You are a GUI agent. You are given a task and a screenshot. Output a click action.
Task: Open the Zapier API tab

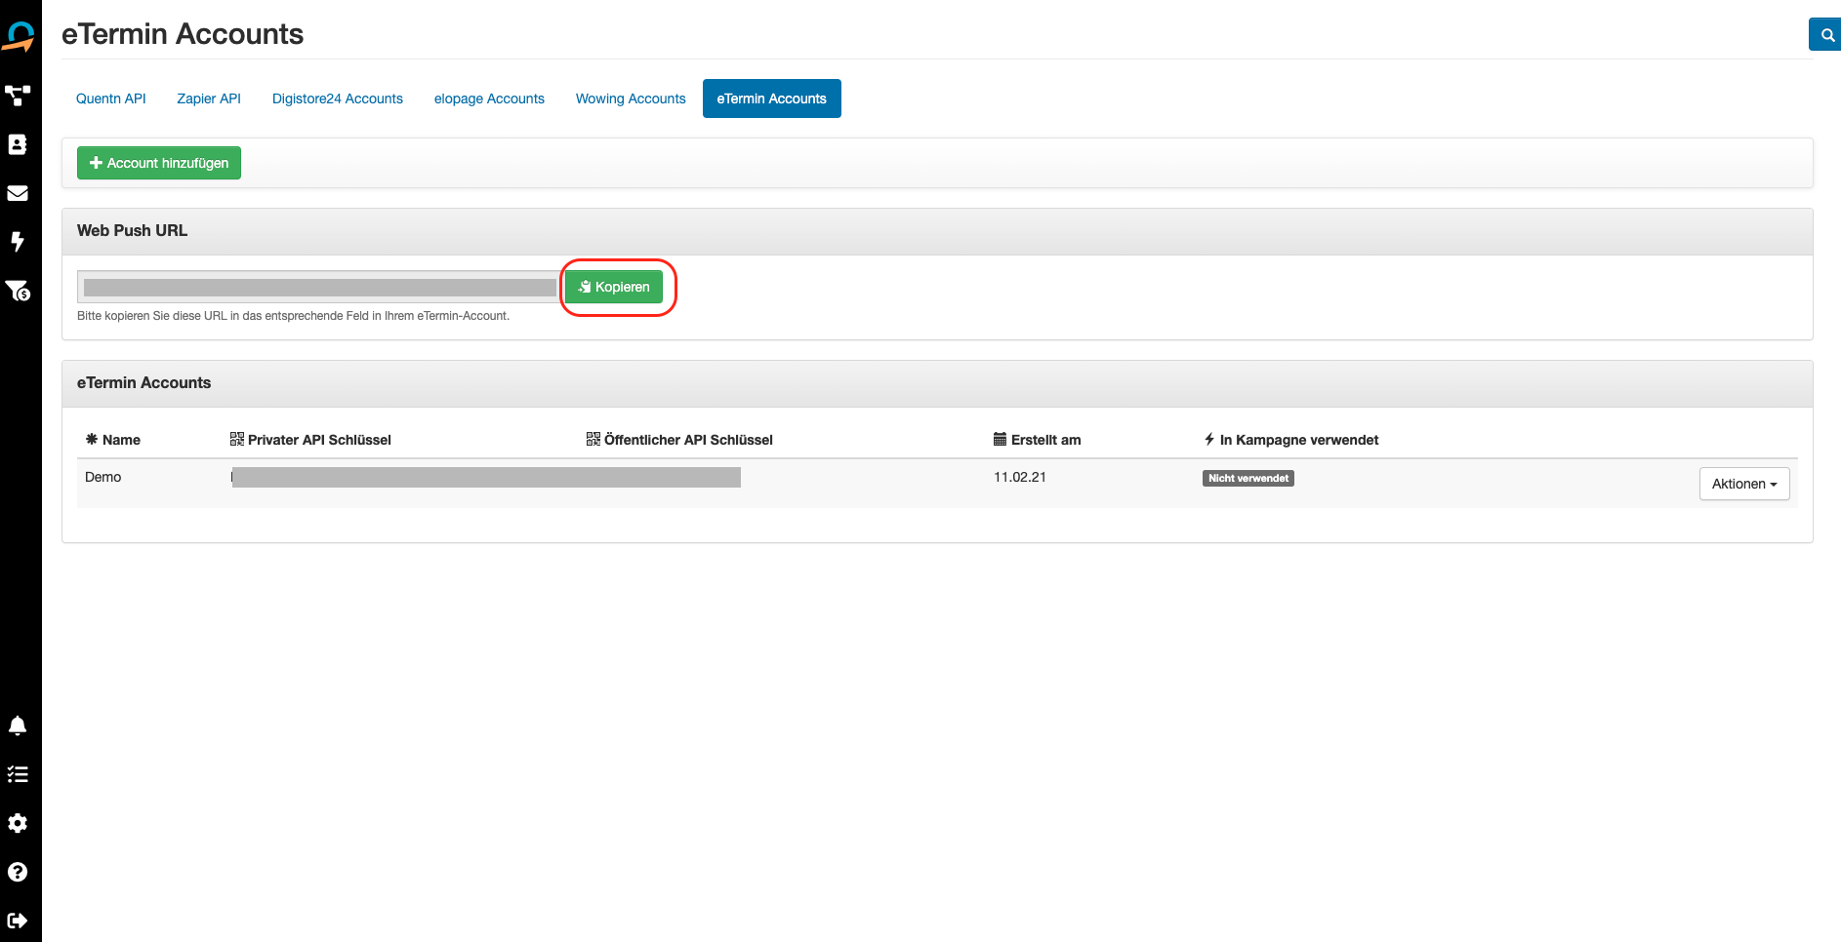coord(209,98)
